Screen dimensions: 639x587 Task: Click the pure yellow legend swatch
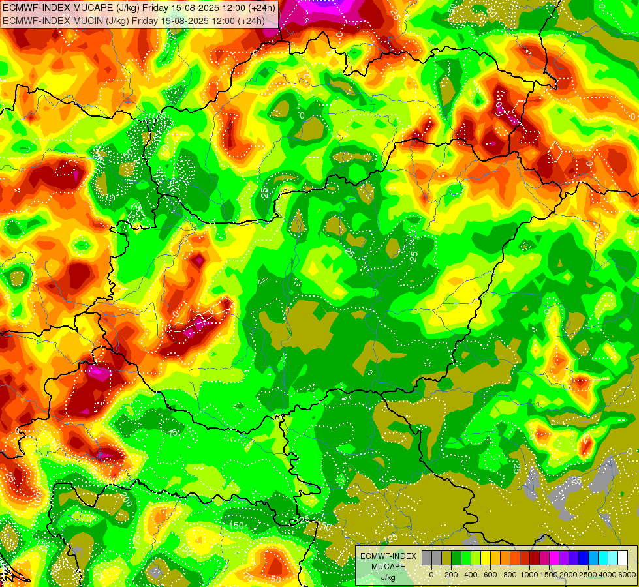(x=486, y=558)
